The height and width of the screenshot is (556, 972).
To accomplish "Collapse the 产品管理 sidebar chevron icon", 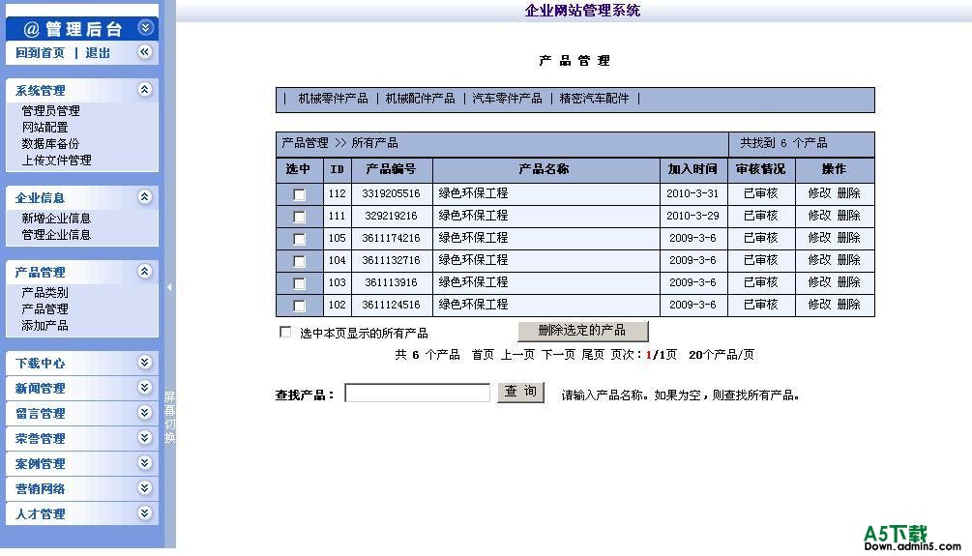I will point(145,272).
